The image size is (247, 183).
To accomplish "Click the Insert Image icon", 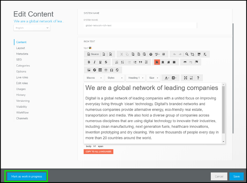I will coord(89,70).
